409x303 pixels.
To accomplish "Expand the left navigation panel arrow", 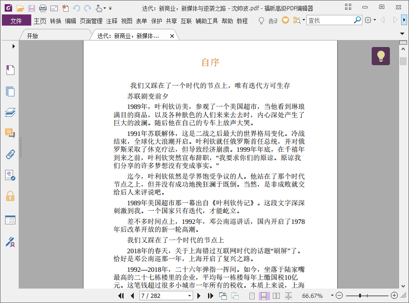I will tap(14, 47).
